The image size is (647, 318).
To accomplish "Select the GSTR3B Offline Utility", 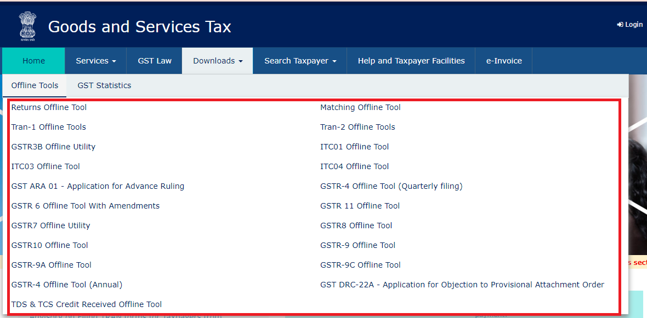I will [x=53, y=146].
